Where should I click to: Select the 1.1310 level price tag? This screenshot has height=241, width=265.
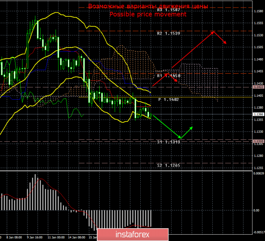[259, 141]
